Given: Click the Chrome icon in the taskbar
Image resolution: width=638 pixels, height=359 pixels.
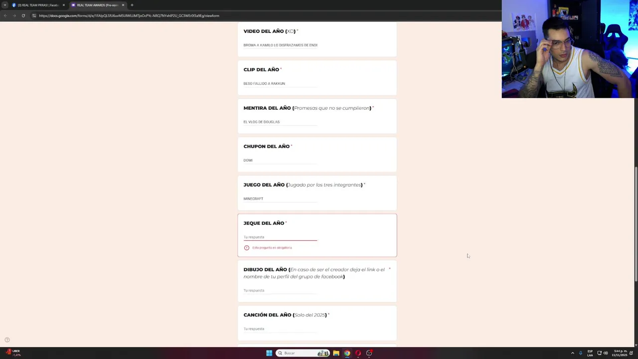Looking at the screenshot, I should [347, 353].
